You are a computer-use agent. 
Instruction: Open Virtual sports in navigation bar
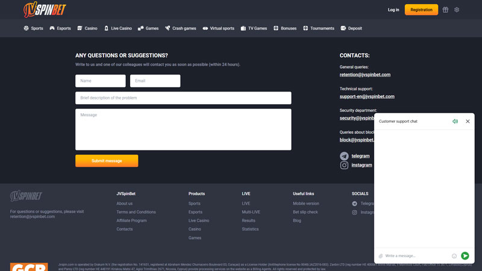[218, 28]
